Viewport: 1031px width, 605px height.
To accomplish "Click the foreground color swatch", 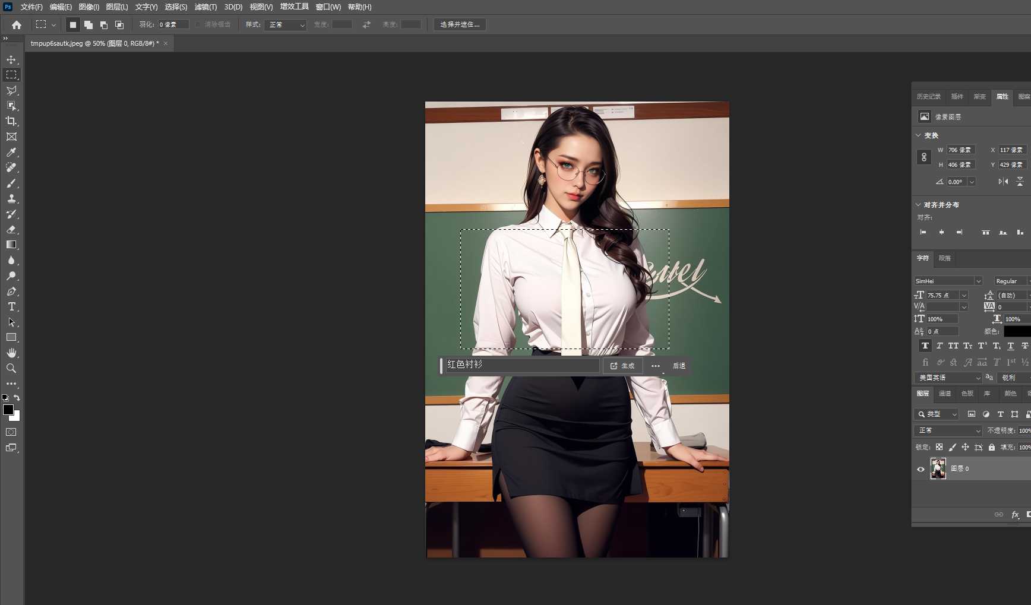I will [x=8, y=410].
